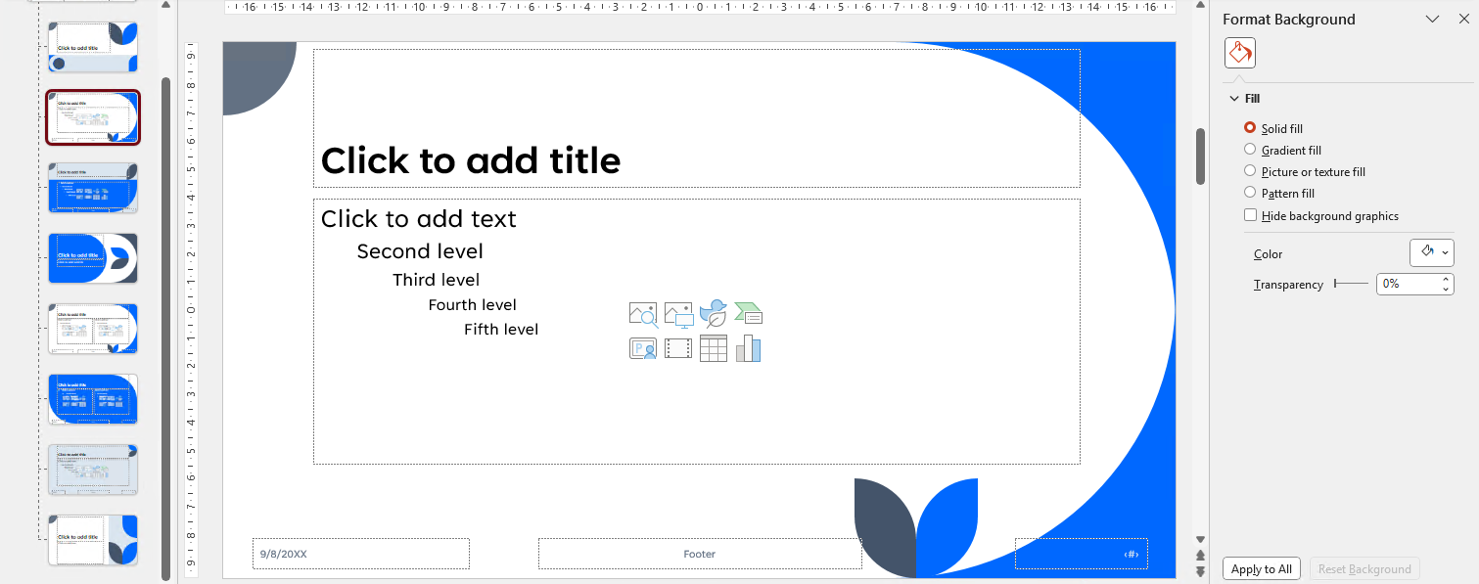Image resolution: width=1479 pixels, height=584 pixels.
Task: Click the 'Third level' text
Action: point(436,280)
